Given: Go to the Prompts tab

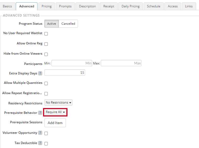Looking at the screenshot, I should (x=65, y=6).
